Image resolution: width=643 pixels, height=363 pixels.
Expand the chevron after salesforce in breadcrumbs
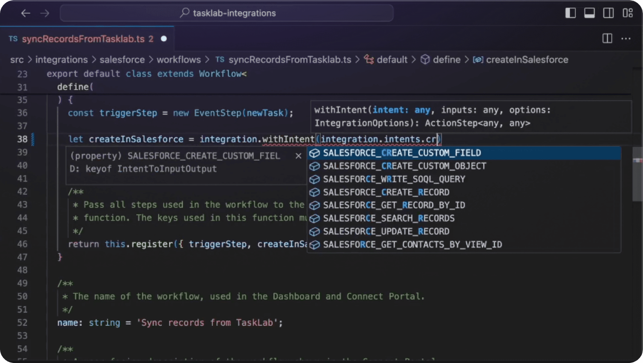tap(150, 60)
